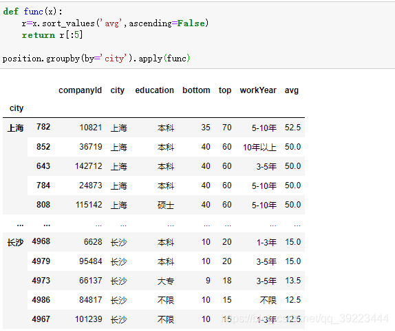395x331 pixels.
Task: Click row index 782
Action: pyautogui.click(x=43, y=127)
